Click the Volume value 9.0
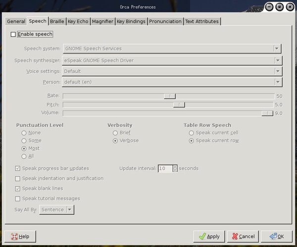This screenshot has width=297, height=247. point(279,114)
